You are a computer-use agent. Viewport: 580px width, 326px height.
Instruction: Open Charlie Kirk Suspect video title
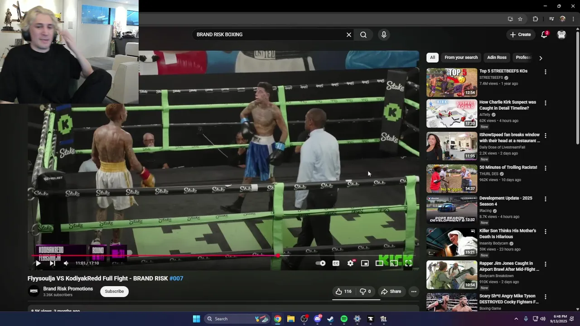tap(507, 105)
